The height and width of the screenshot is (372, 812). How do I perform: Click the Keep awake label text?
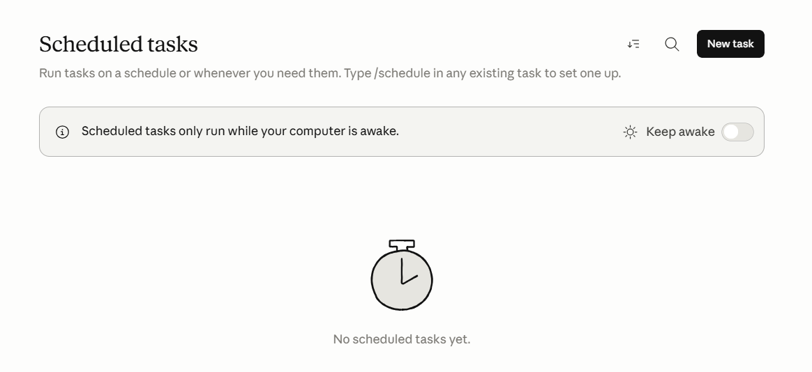pyautogui.click(x=680, y=132)
